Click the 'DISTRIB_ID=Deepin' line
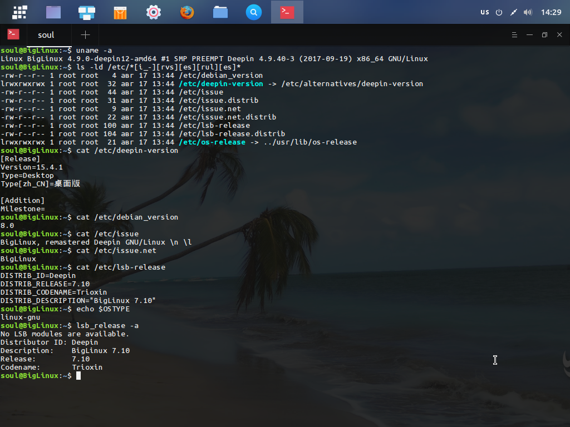570x427 pixels. 38,276
